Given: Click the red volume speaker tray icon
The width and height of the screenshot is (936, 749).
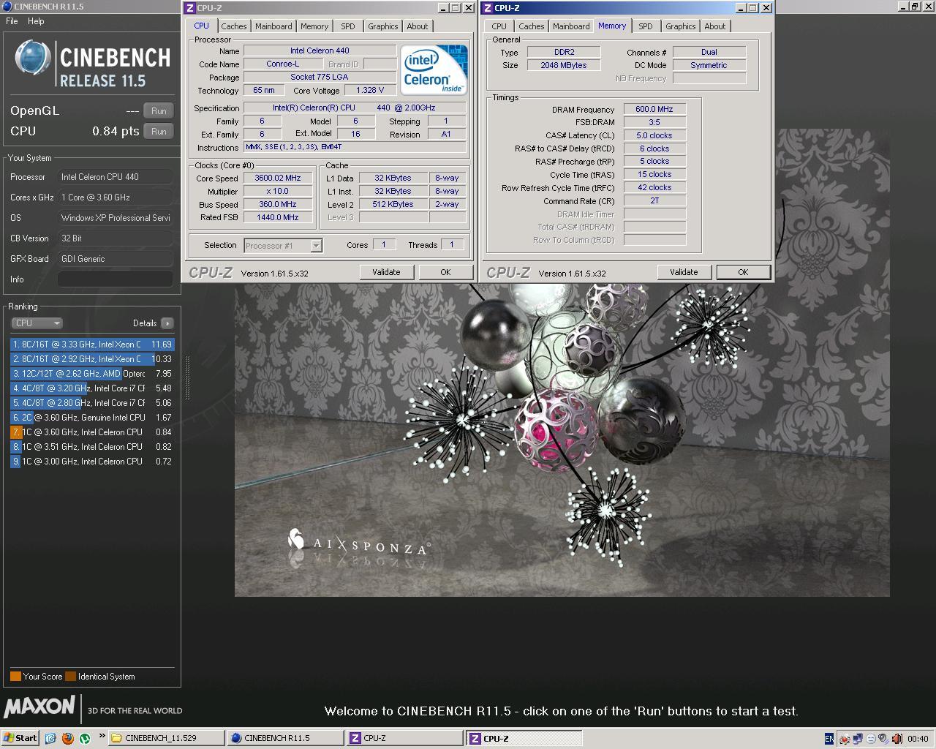Looking at the screenshot, I should click(897, 739).
